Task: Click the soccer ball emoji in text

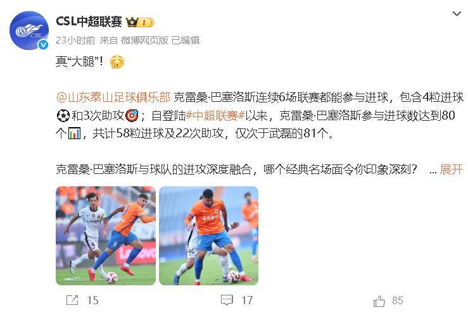Action: click(63, 116)
